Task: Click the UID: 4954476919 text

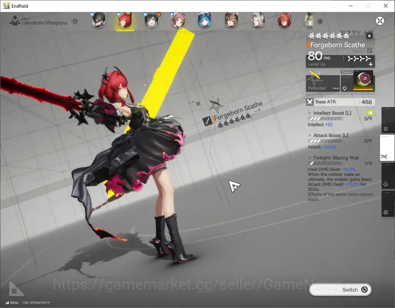Action: point(36,303)
